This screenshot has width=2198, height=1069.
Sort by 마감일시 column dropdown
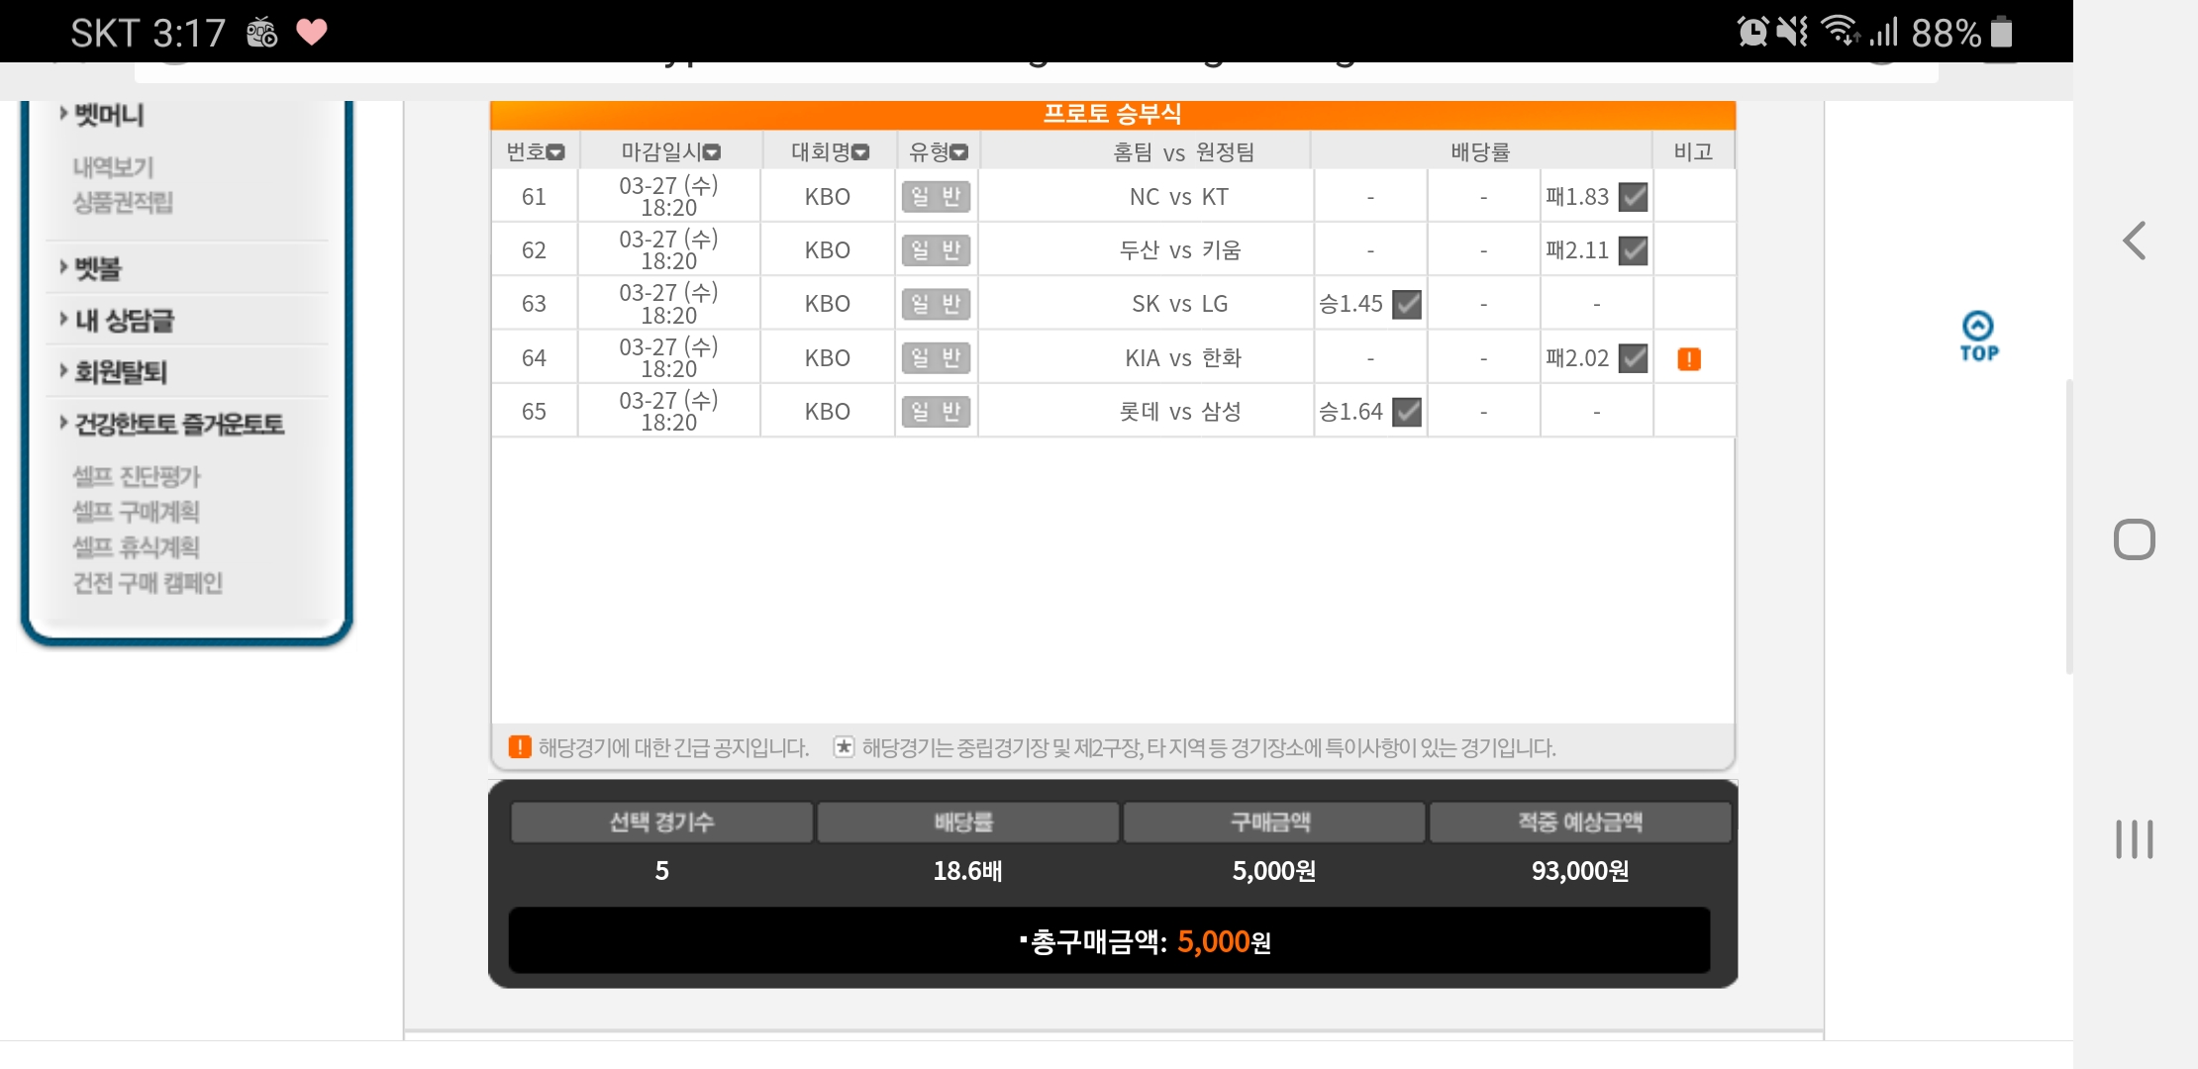coord(712,152)
